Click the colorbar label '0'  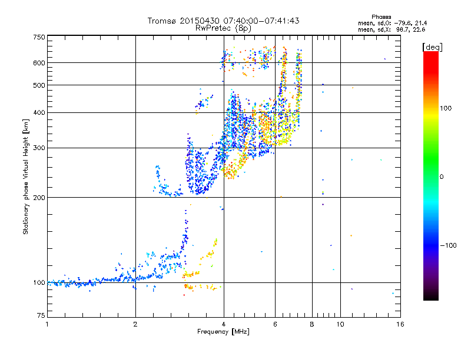tap(442, 176)
